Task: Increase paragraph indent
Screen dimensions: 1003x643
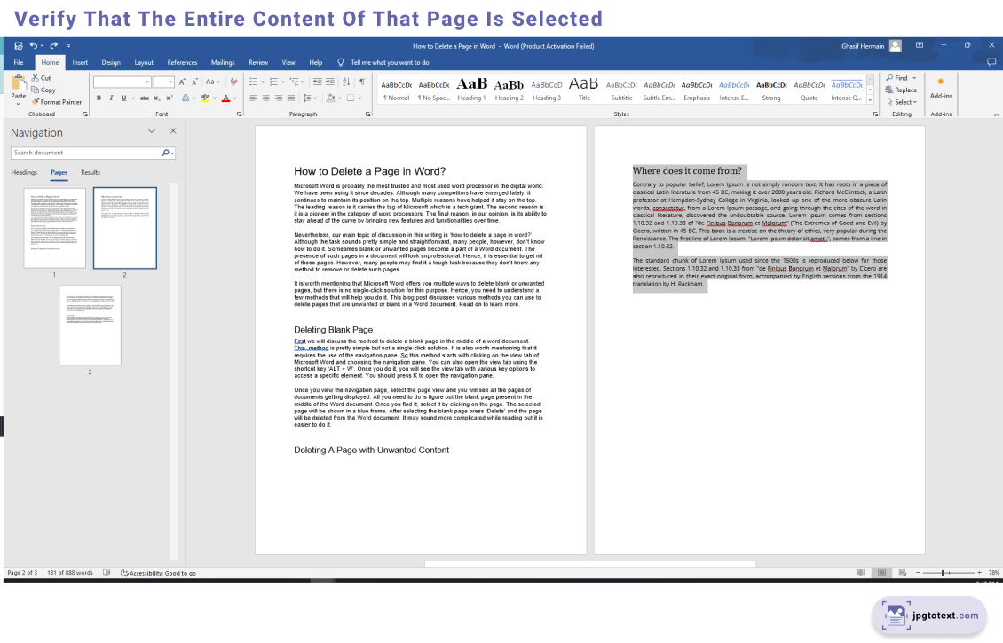Action: coord(330,82)
